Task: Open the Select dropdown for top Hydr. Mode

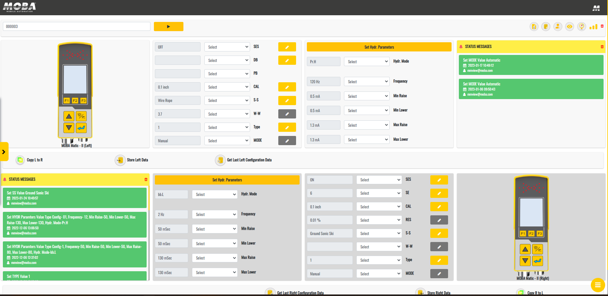Action: pyautogui.click(x=367, y=62)
